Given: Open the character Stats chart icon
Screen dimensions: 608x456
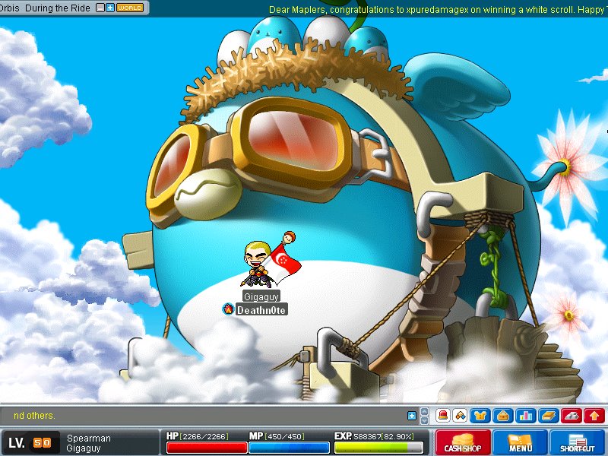Looking at the screenshot, I should (x=526, y=416).
